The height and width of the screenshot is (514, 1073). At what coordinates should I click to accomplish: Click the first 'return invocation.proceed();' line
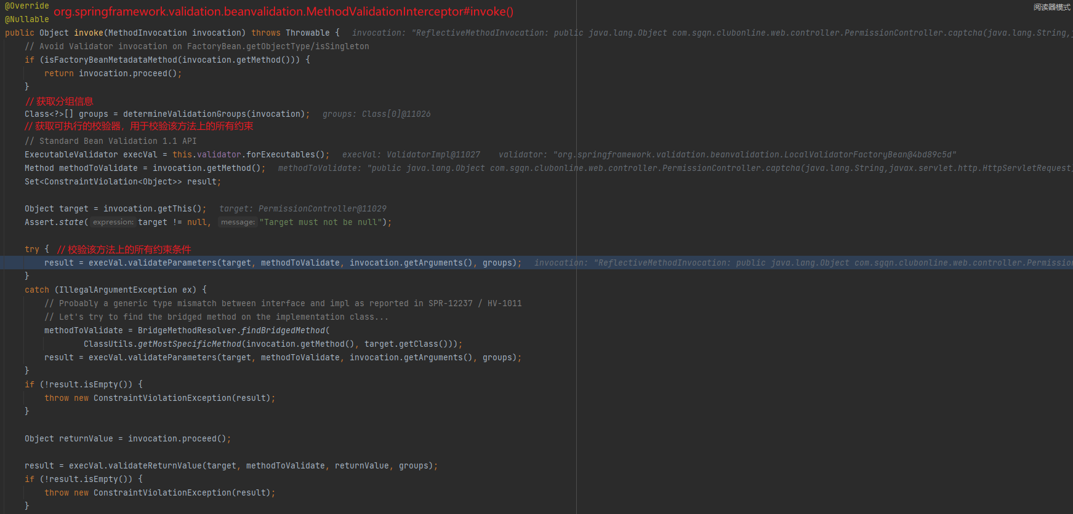click(x=113, y=73)
